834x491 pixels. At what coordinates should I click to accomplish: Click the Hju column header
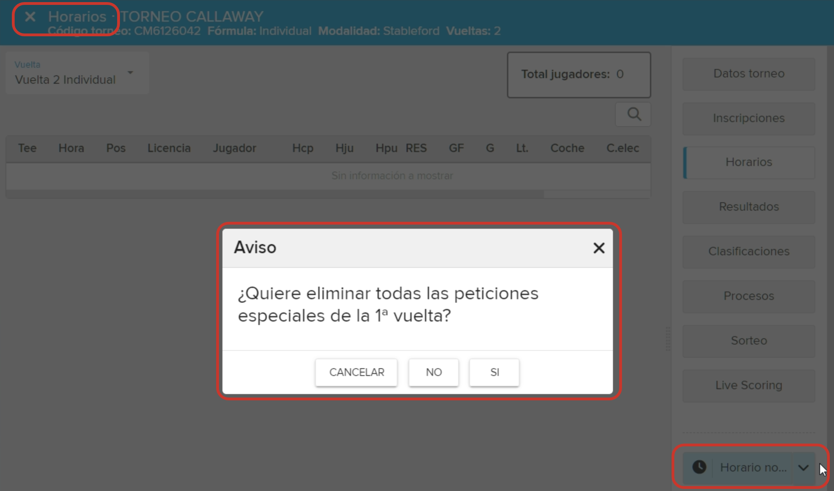click(x=344, y=148)
